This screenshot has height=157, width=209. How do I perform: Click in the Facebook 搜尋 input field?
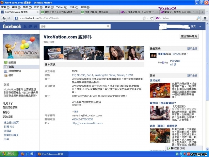click(73, 26)
